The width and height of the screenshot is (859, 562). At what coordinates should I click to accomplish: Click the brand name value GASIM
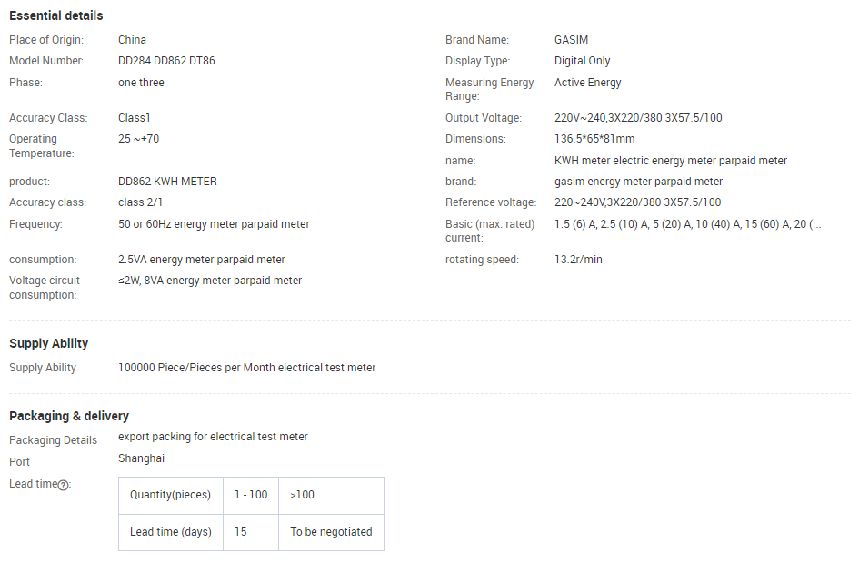pyautogui.click(x=571, y=40)
